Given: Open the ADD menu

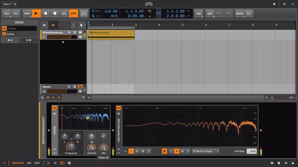Looking at the screenshot, I should (x=199, y=13).
